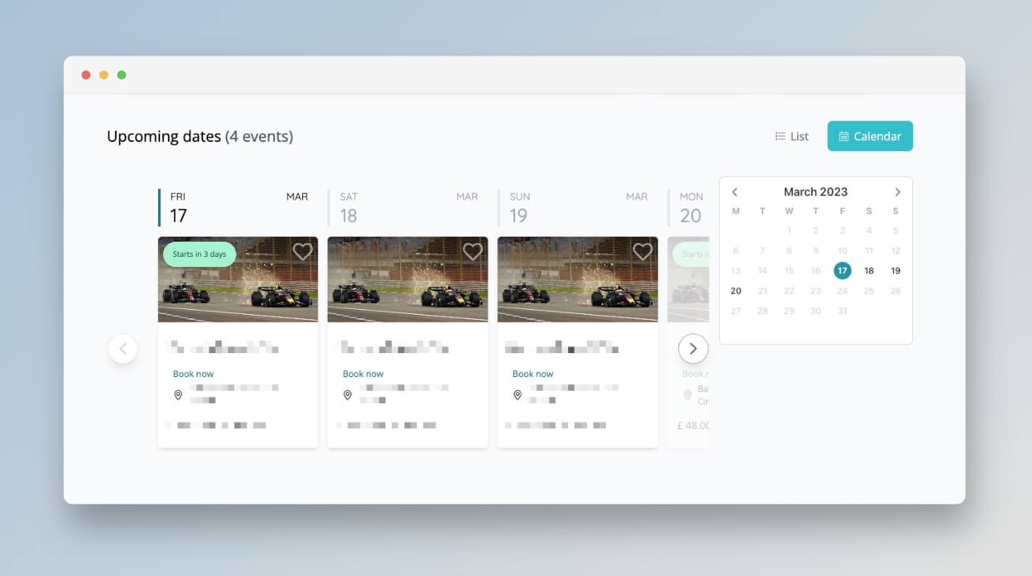
Task: Click the green maximize window button
Action: [122, 75]
